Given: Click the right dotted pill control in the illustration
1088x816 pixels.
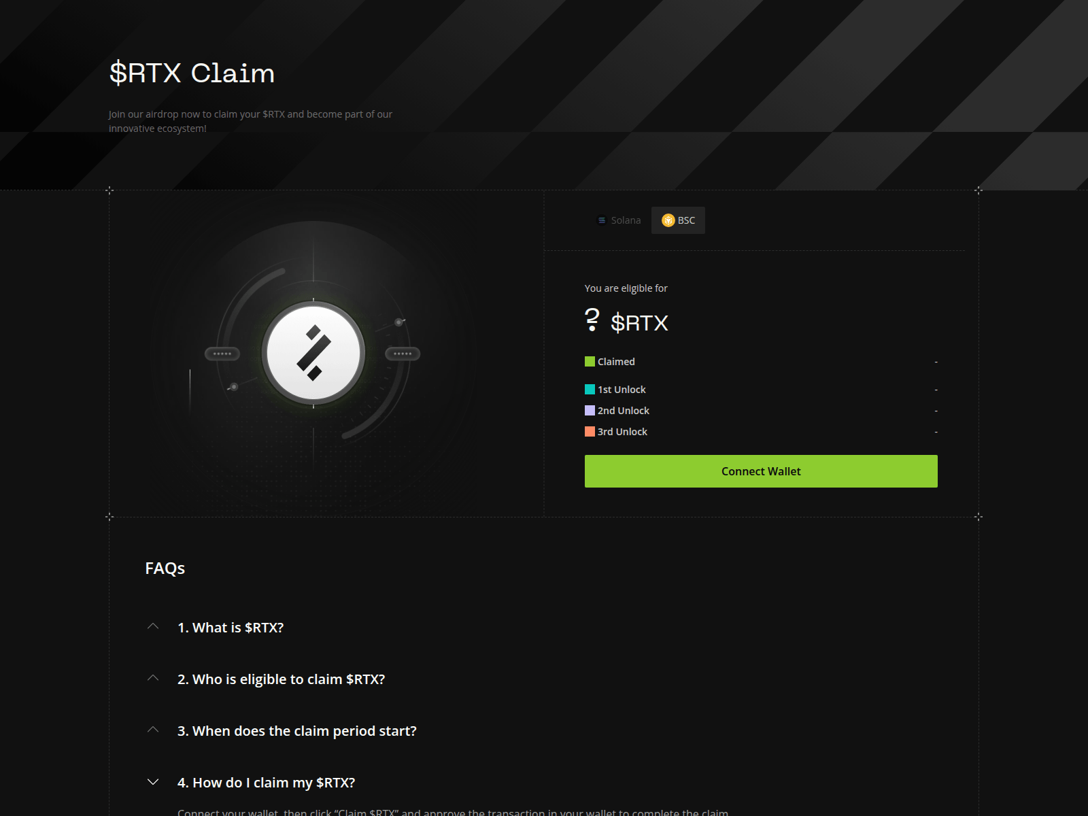Looking at the screenshot, I should tap(403, 353).
